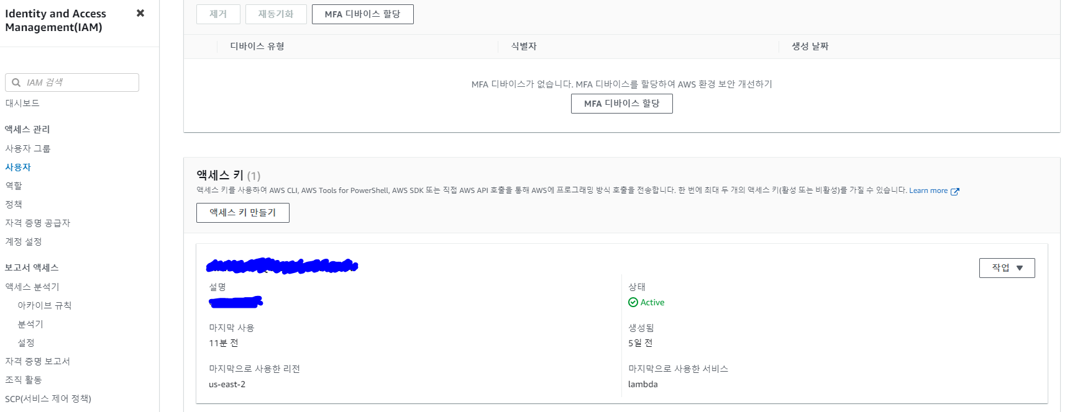1070x412 pixels.
Task: Open the 작업 actions dropdown
Action: point(1007,268)
